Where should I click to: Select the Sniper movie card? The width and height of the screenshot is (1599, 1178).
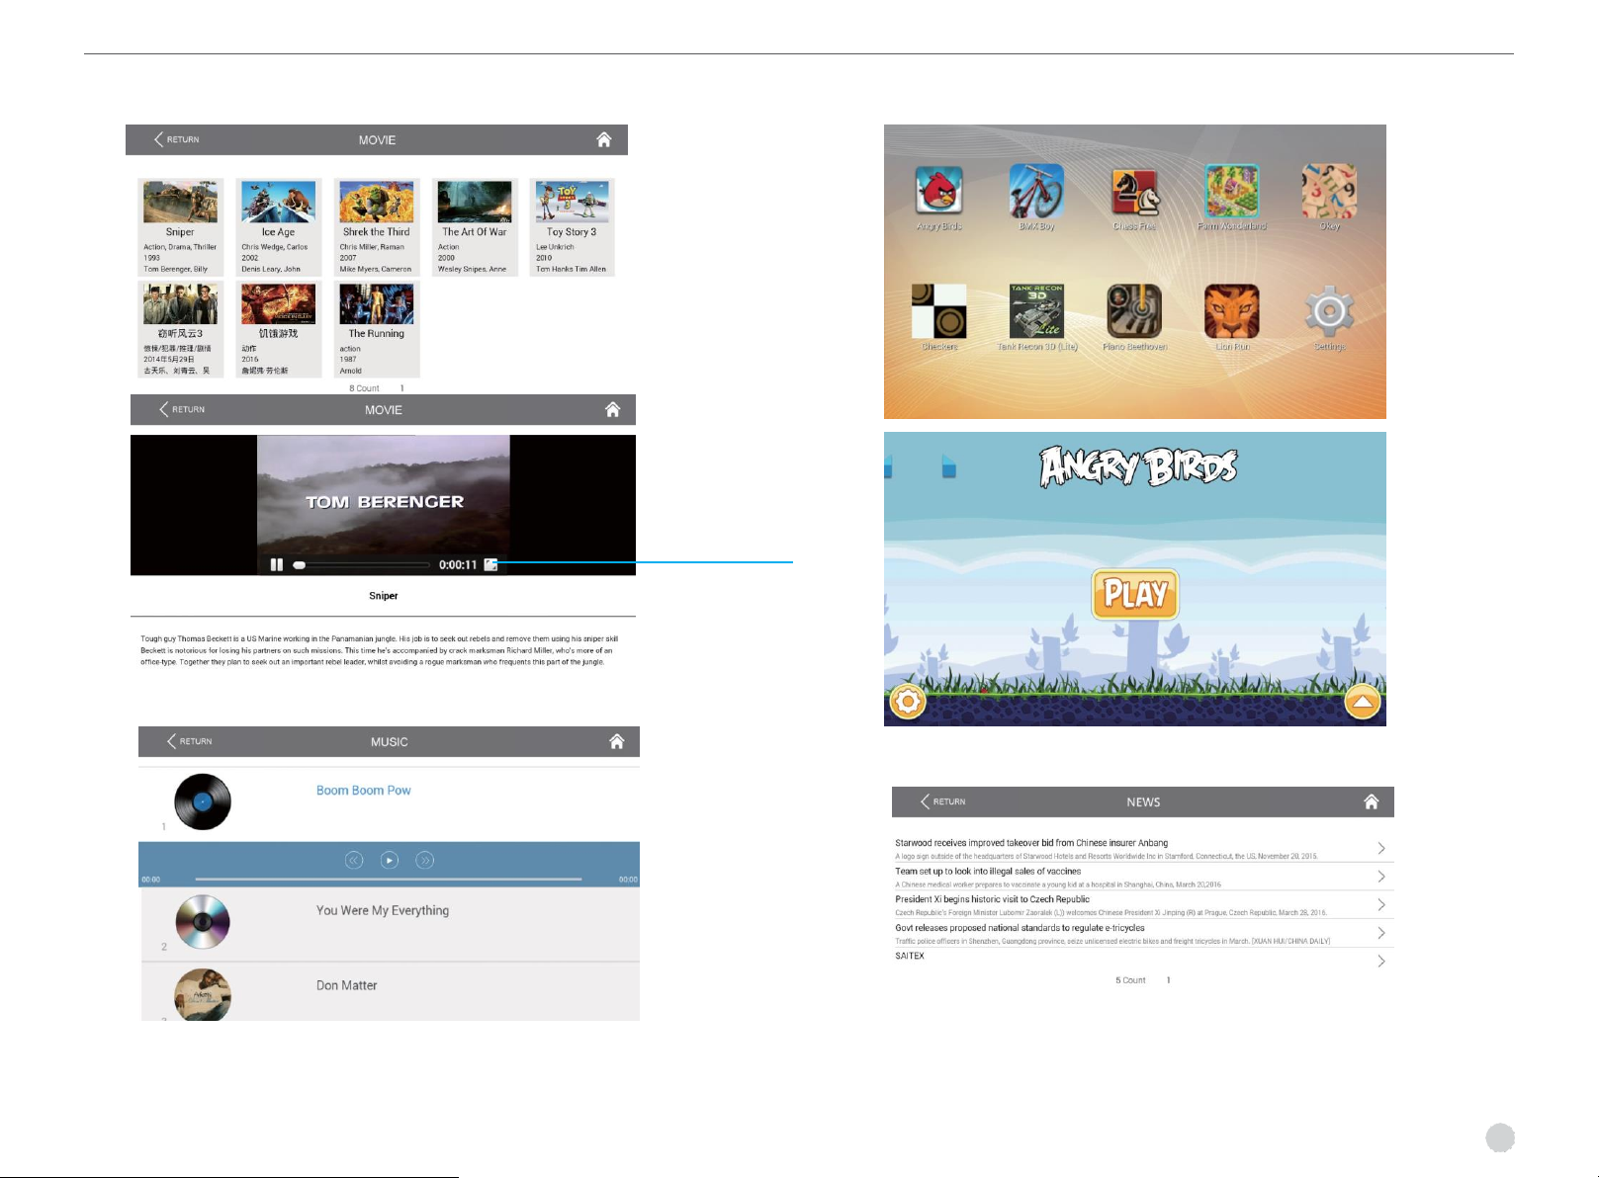click(x=180, y=227)
